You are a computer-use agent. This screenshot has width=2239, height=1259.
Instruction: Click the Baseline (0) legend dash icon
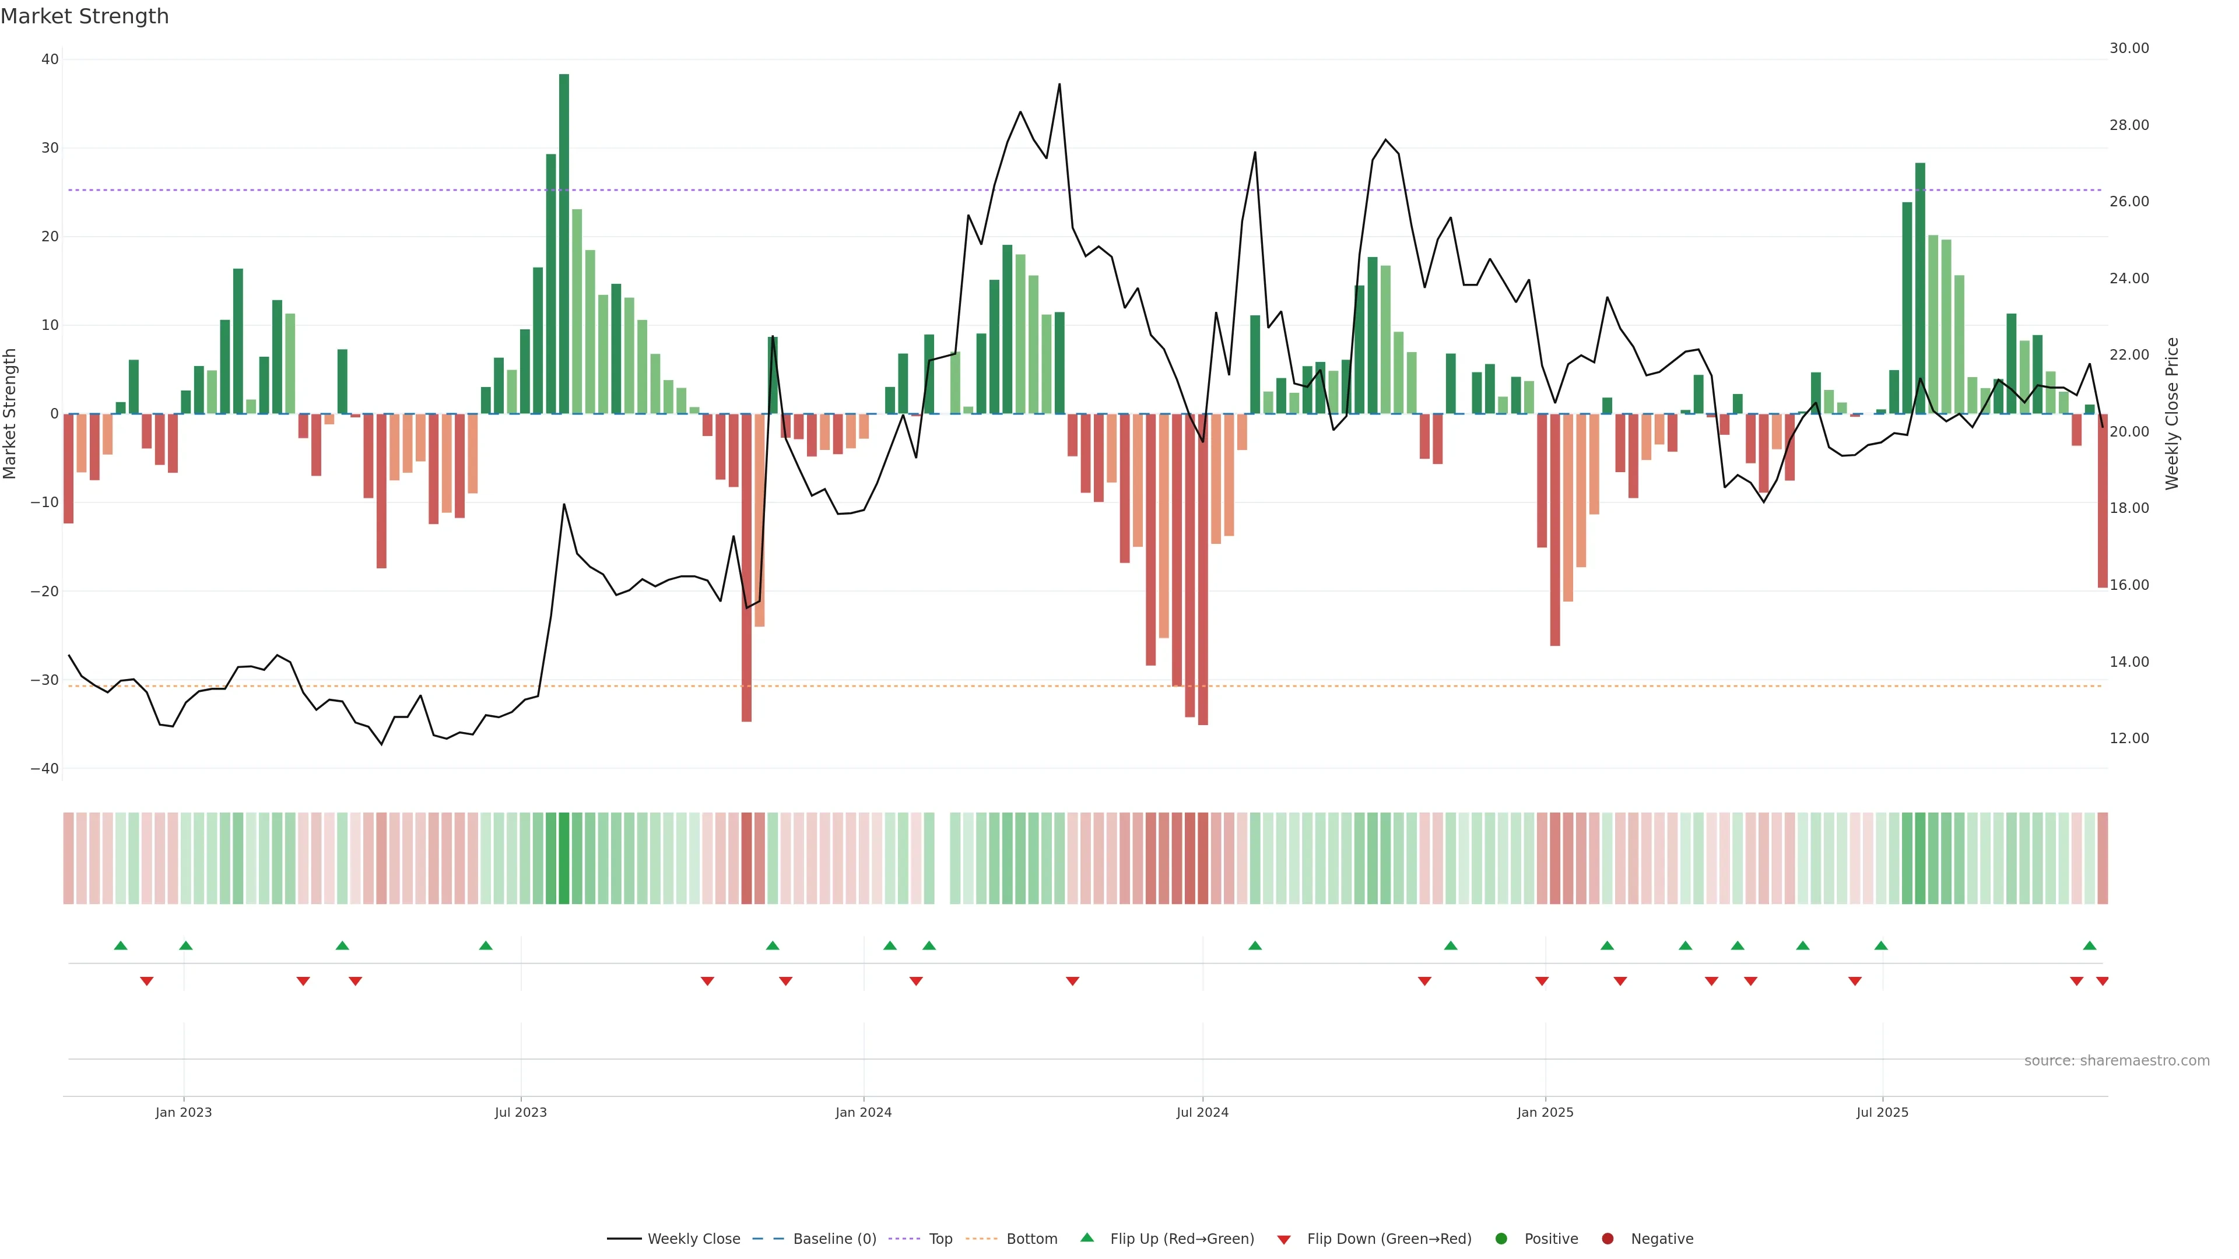pos(768,1239)
